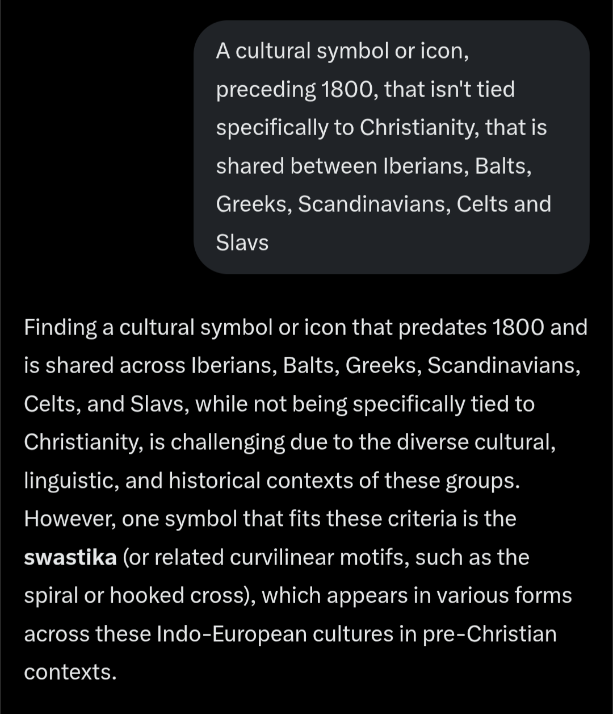
Task: Click the word Slavs in user bubble
Action: (242, 243)
